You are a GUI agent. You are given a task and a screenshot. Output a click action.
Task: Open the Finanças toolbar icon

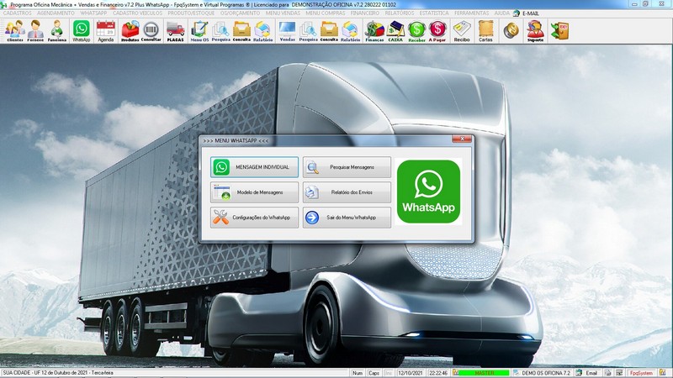[374, 31]
